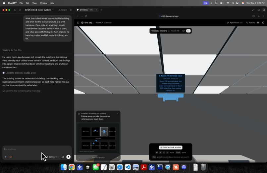Open Agent tools 15 panel
267x173 pixels.
235,22
